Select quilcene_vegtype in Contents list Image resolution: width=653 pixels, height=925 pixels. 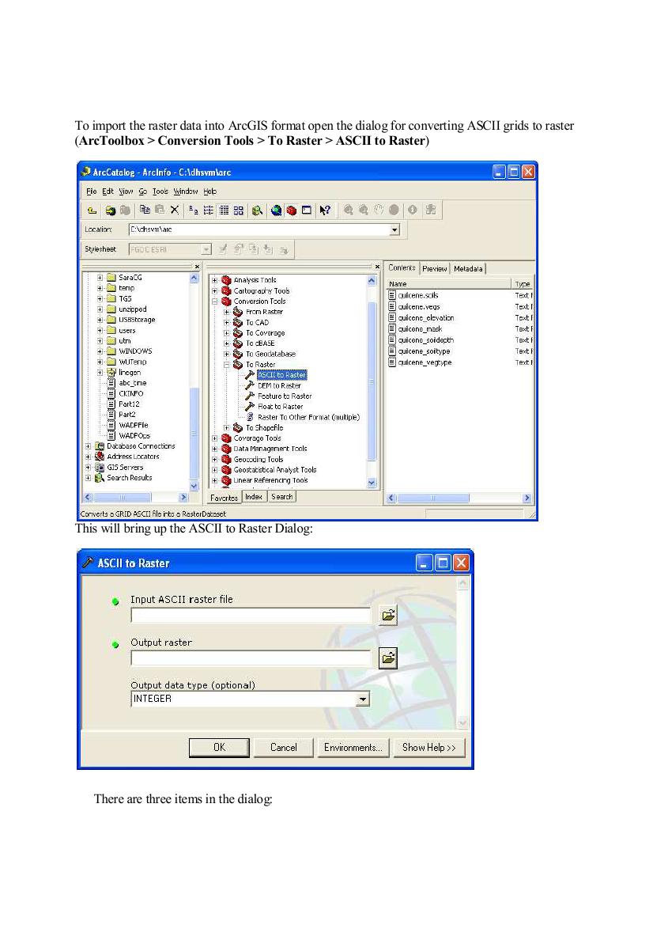[425, 362]
